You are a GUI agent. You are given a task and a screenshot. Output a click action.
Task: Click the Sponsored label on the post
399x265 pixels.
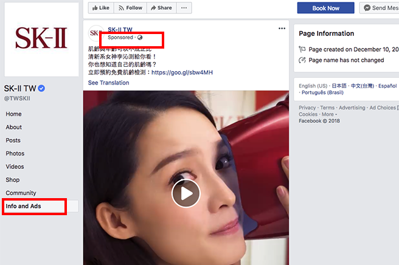[x=120, y=38]
